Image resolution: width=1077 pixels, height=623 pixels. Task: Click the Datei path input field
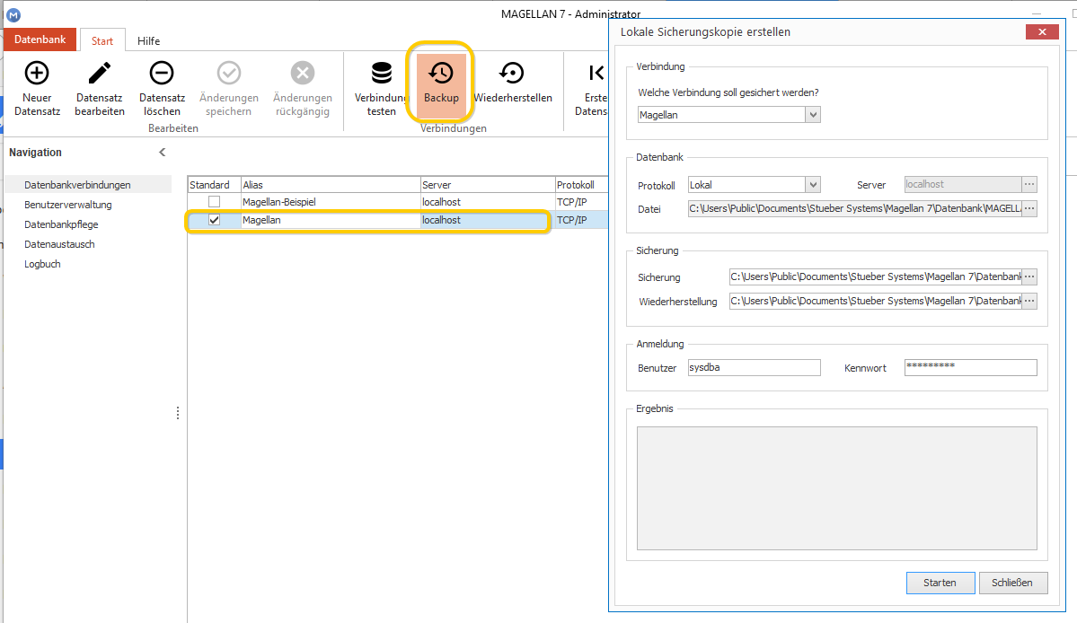click(854, 208)
